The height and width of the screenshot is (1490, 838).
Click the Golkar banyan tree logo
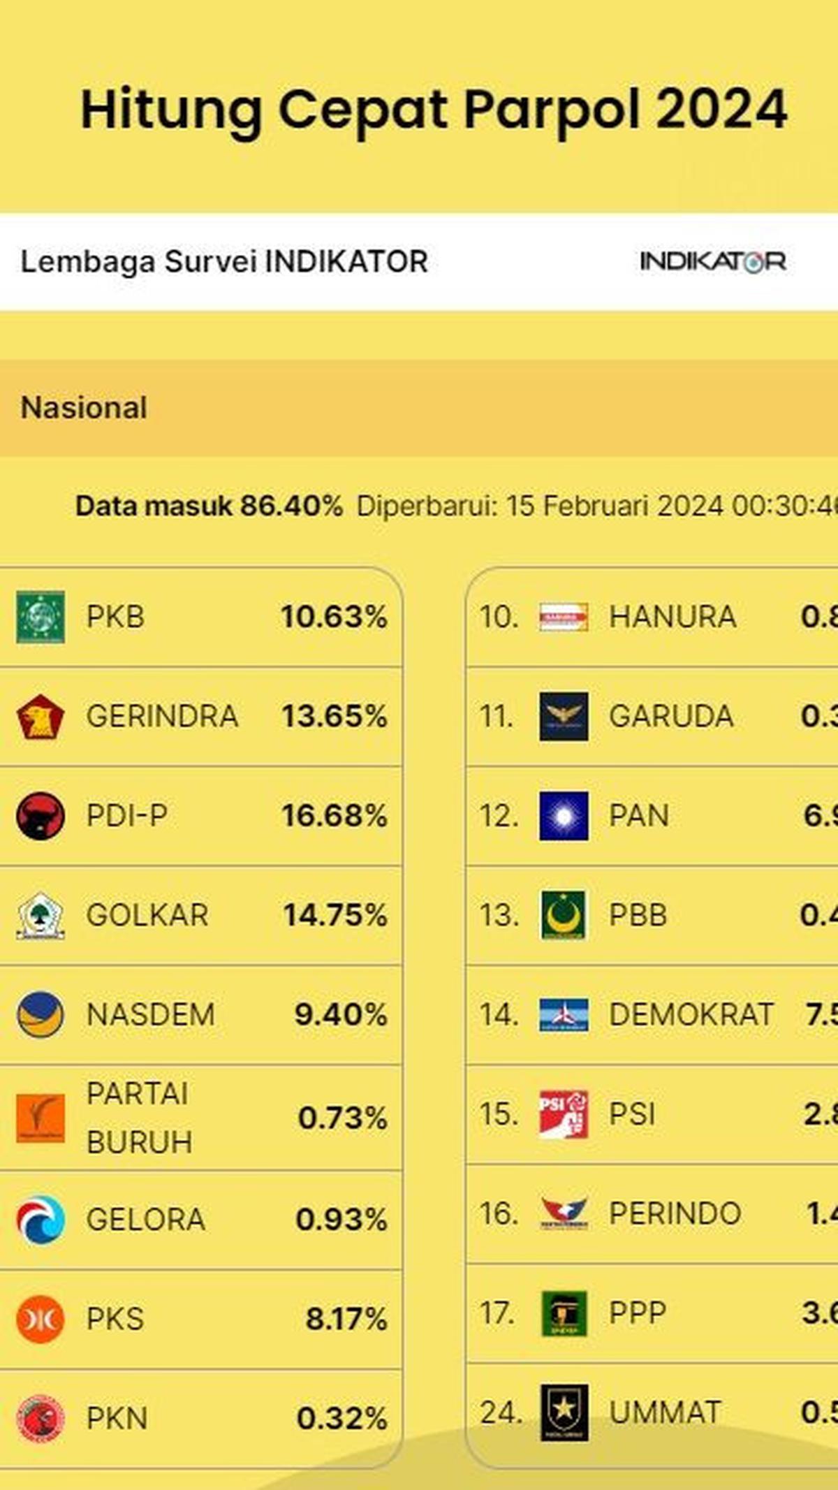click(x=41, y=915)
